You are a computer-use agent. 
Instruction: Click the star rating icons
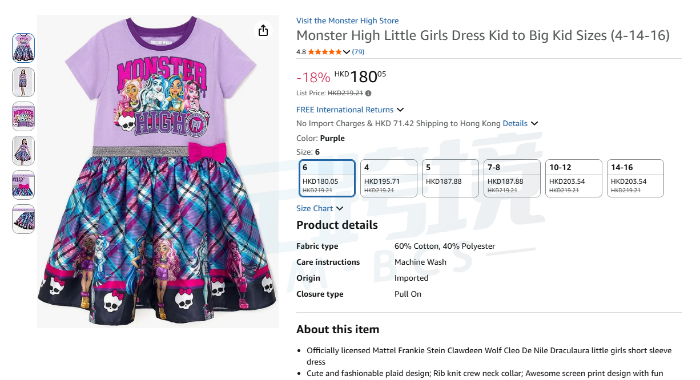click(x=325, y=52)
